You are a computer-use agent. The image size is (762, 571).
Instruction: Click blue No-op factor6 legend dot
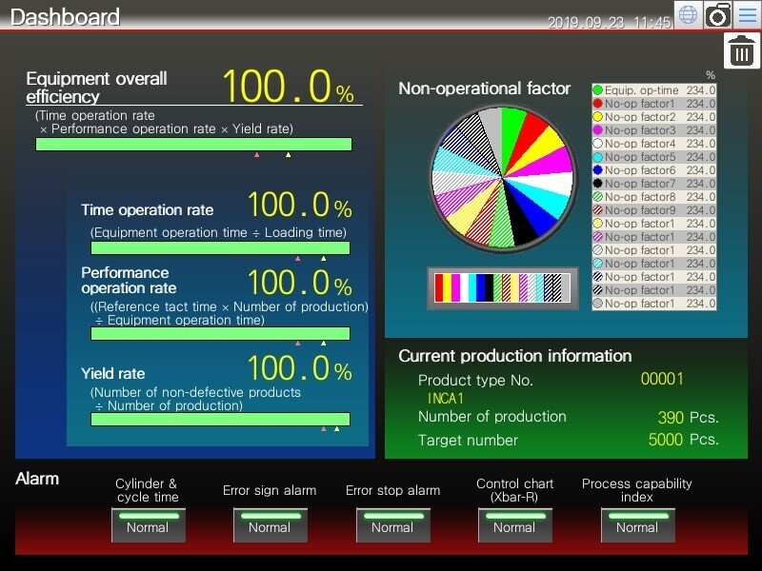point(597,170)
